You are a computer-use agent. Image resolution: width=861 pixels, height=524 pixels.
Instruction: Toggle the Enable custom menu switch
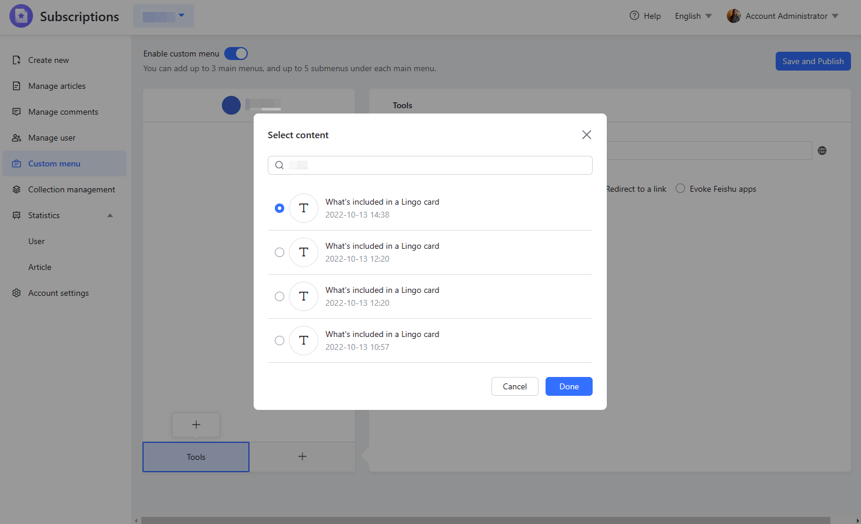[235, 53]
